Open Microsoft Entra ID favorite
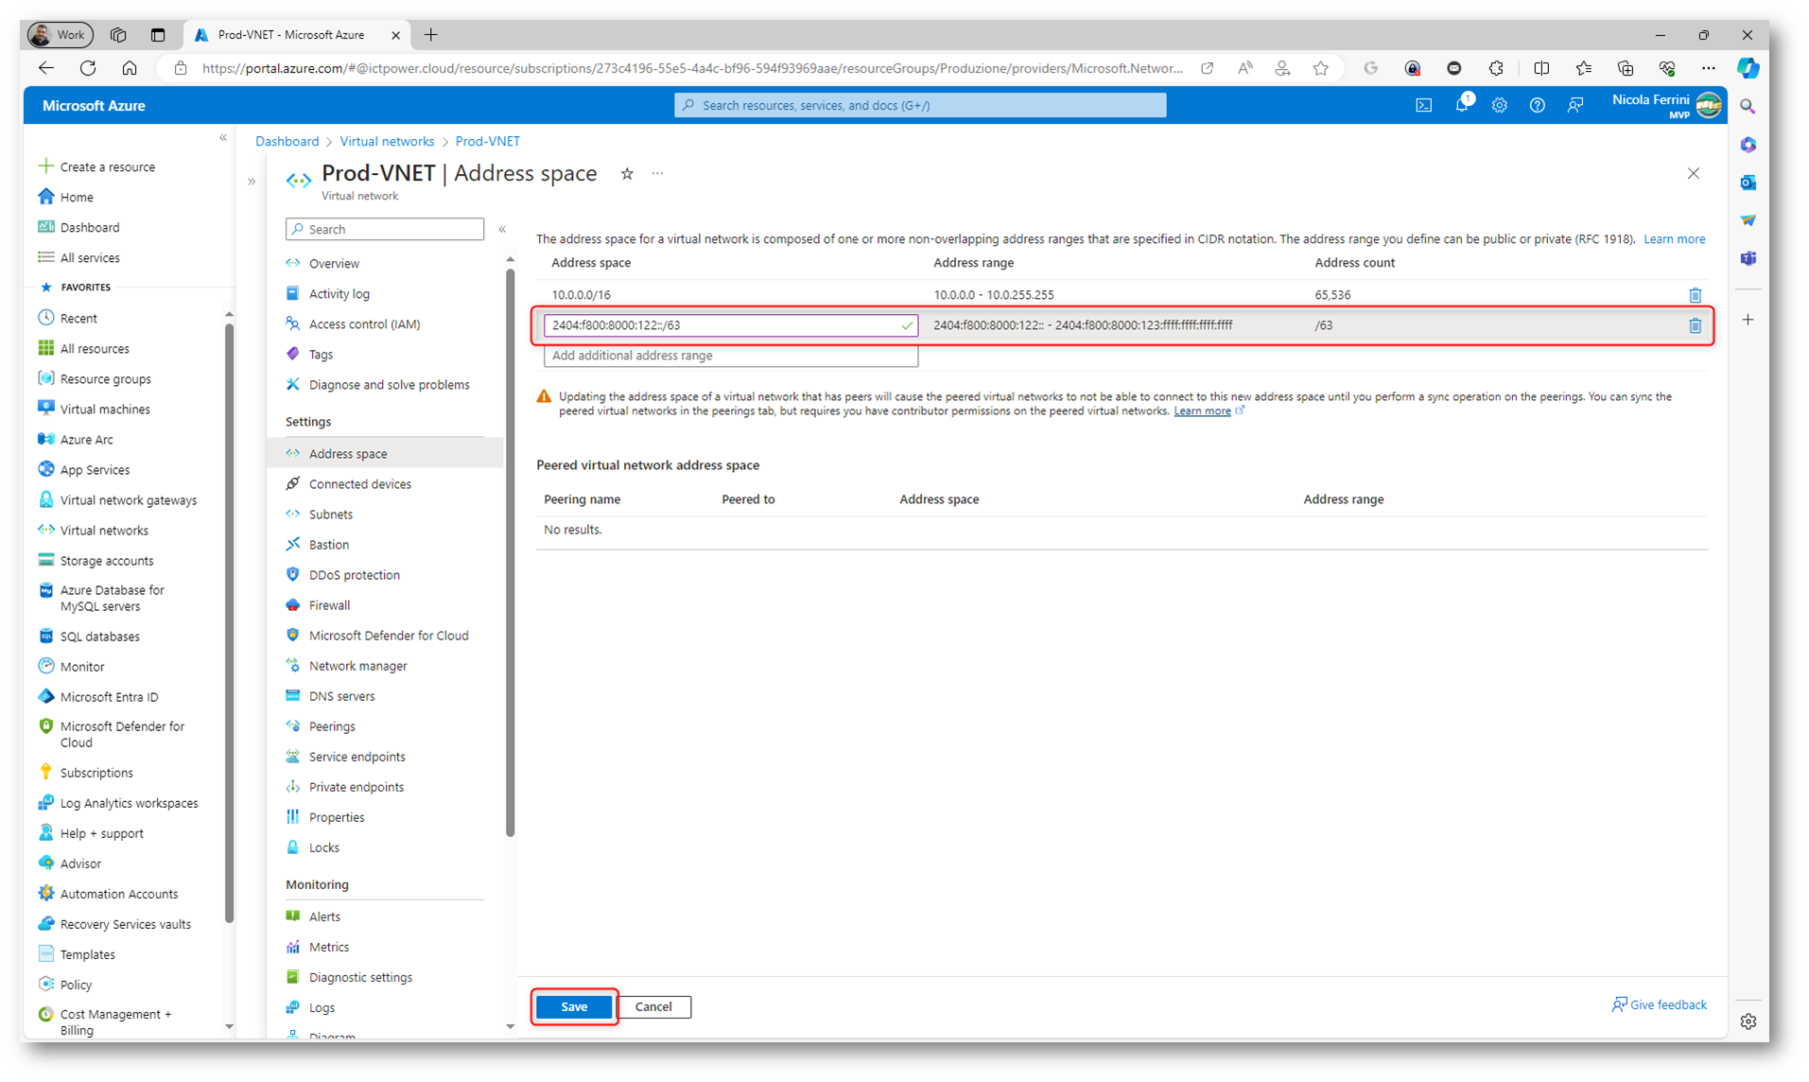This screenshot has height=1082, width=1809. click(109, 697)
